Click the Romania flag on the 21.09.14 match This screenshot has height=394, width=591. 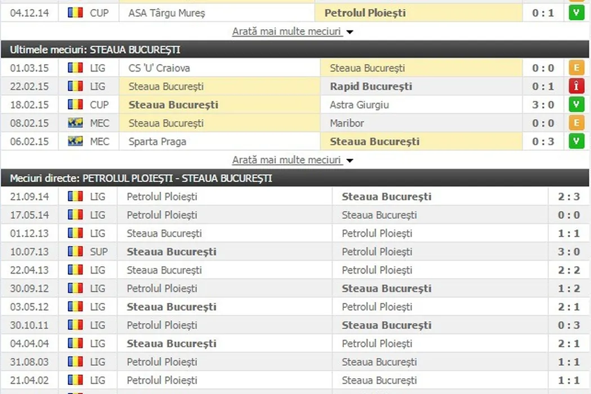pos(75,196)
